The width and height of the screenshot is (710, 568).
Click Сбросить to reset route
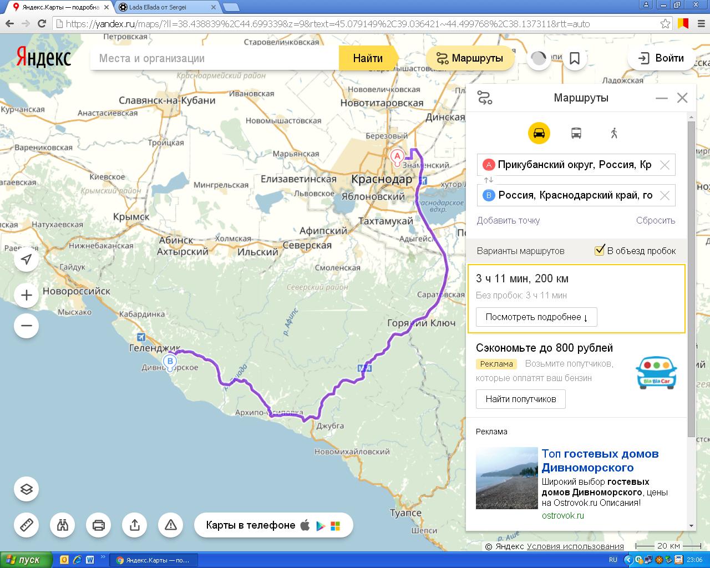(x=656, y=220)
